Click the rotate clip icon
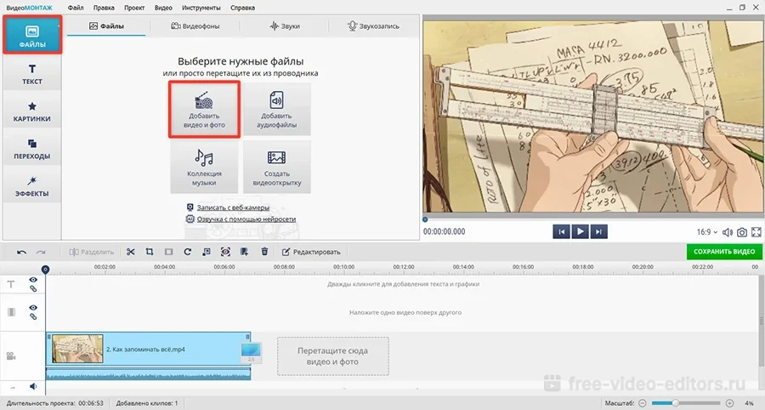 pyautogui.click(x=187, y=252)
